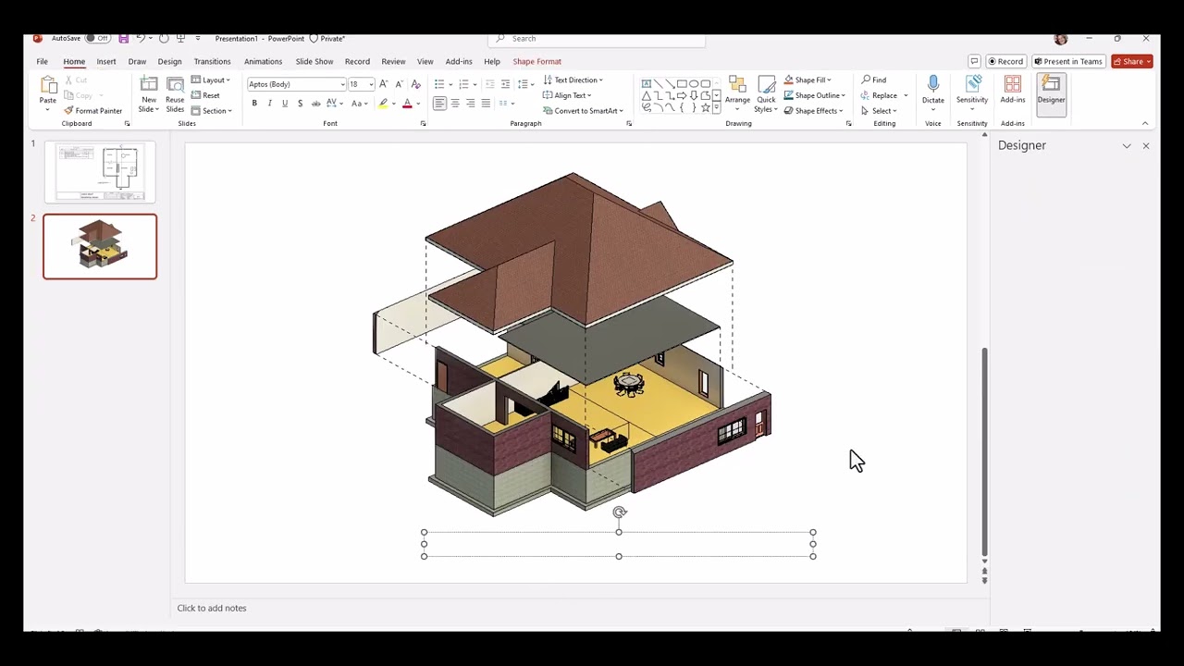Toggle Underline formatting
Screen dimensions: 1184x666
pos(284,104)
